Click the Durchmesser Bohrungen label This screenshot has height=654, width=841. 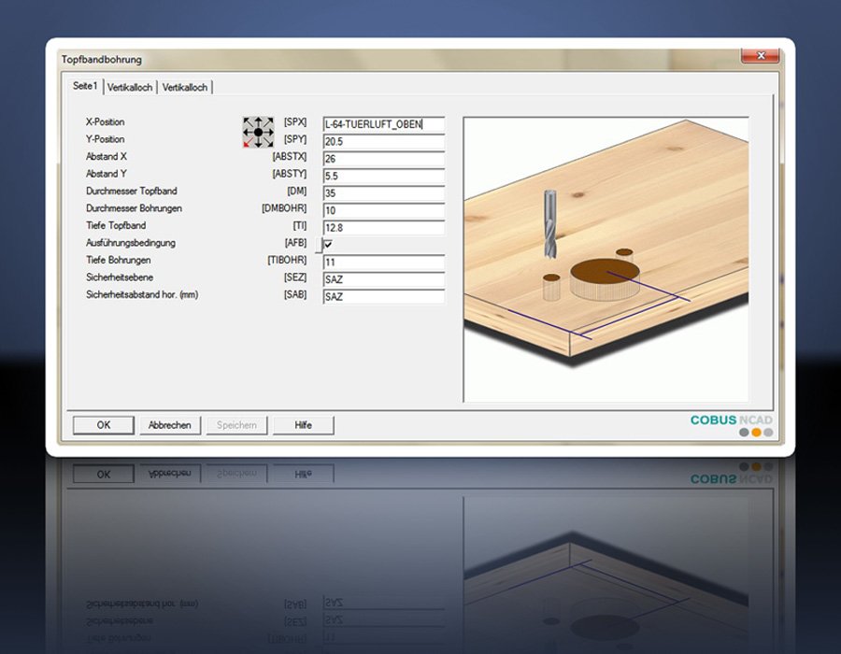tap(134, 208)
